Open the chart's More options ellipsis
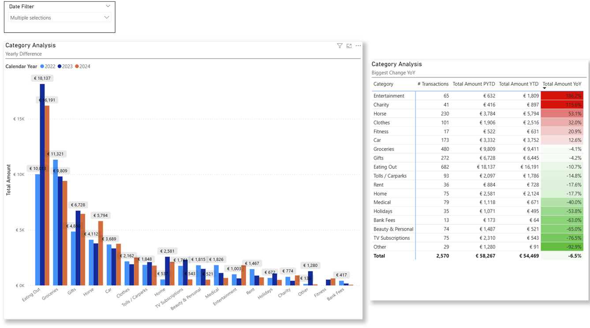 pos(358,46)
